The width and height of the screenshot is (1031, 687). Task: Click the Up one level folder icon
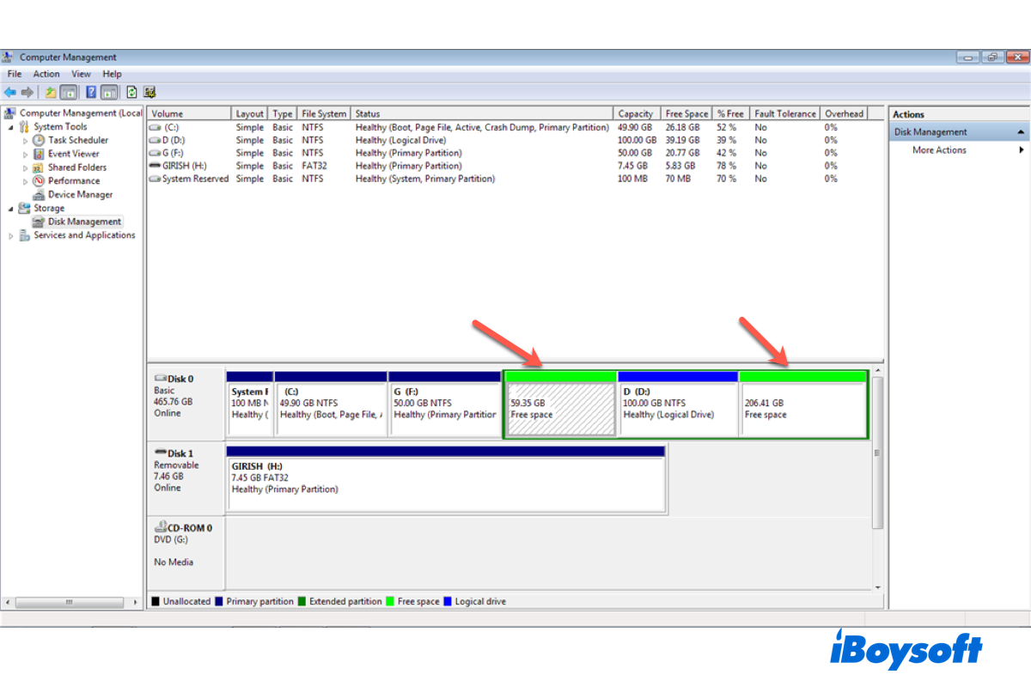(51, 92)
